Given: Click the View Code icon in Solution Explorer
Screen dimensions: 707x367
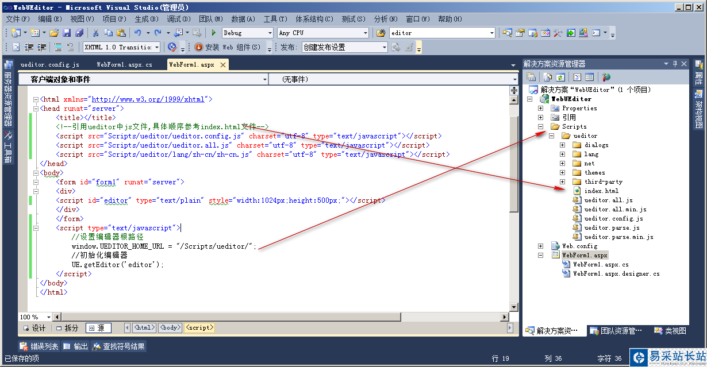Looking at the screenshot, I should pos(577,76).
